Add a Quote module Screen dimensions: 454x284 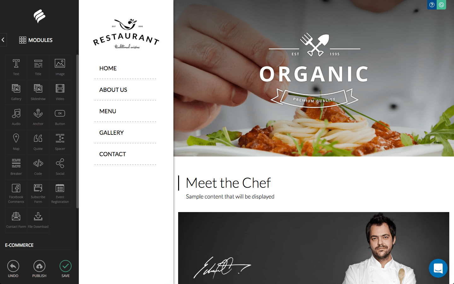38,142
